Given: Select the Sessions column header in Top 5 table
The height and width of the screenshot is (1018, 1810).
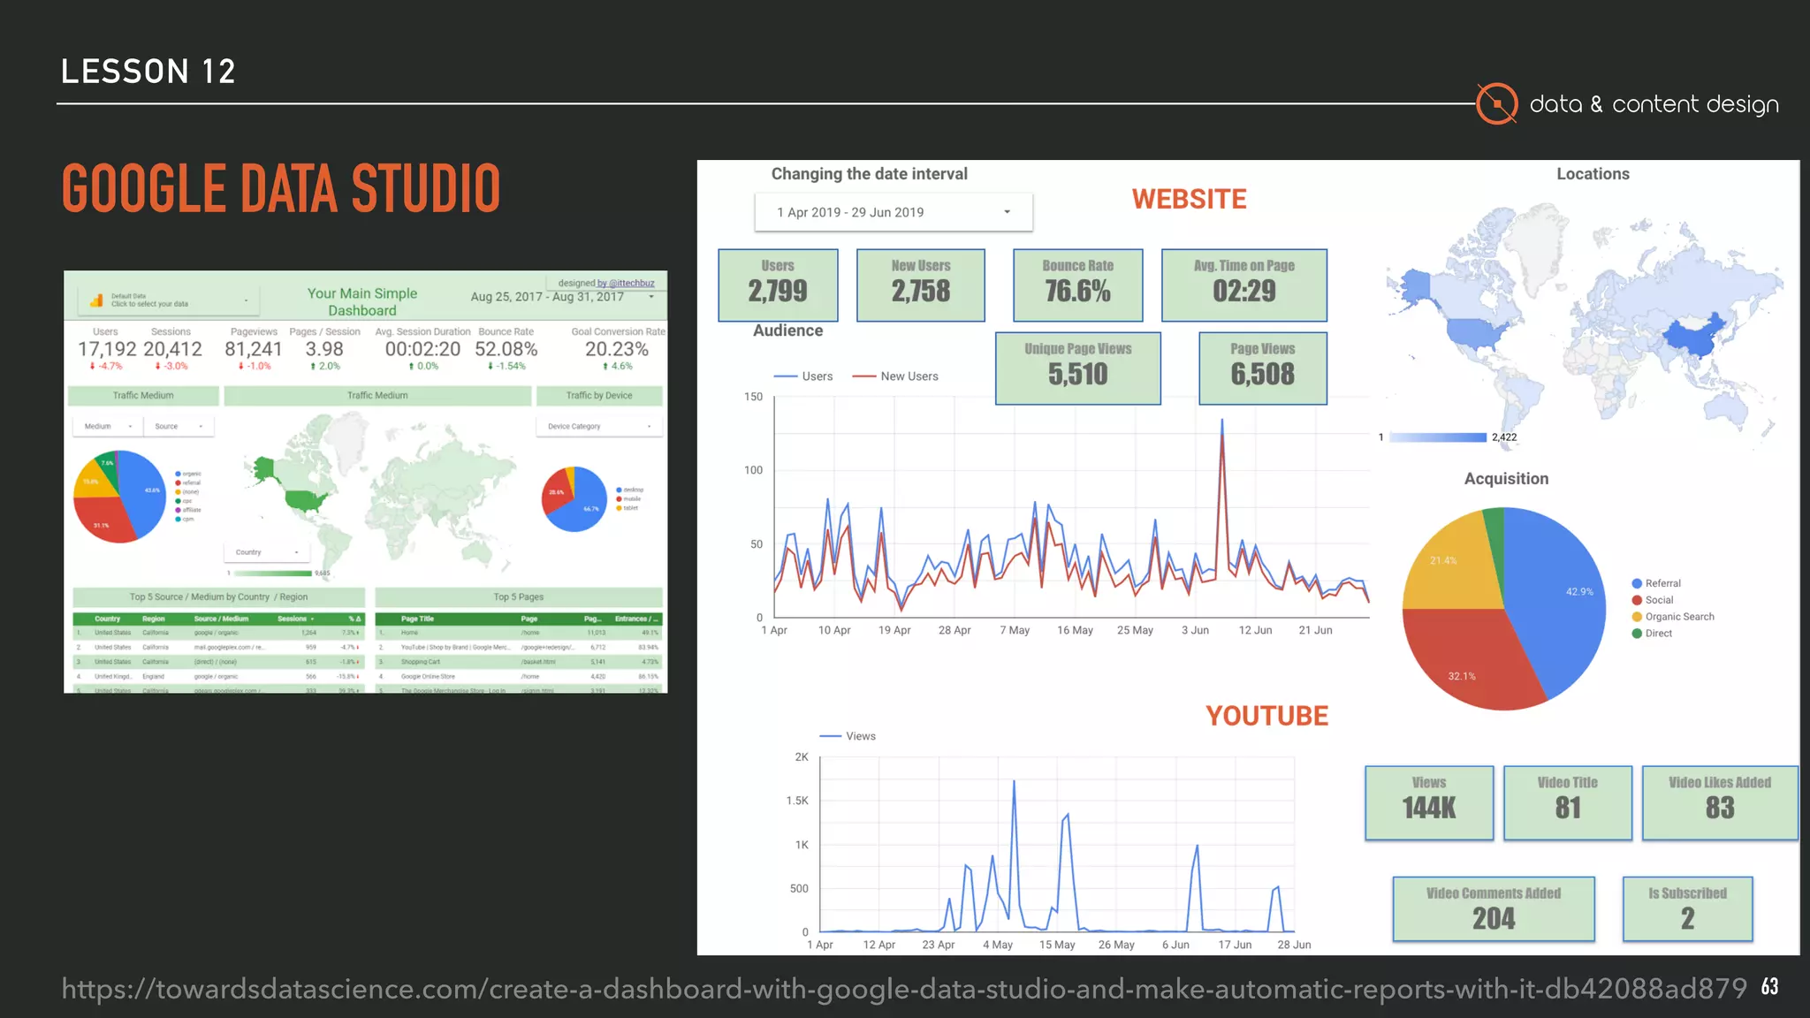Looking at the screenshot, I should tap(295, 619).
